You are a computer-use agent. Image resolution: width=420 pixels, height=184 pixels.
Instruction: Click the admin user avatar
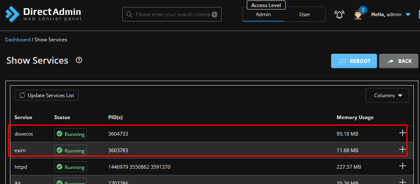coord(359,14)
